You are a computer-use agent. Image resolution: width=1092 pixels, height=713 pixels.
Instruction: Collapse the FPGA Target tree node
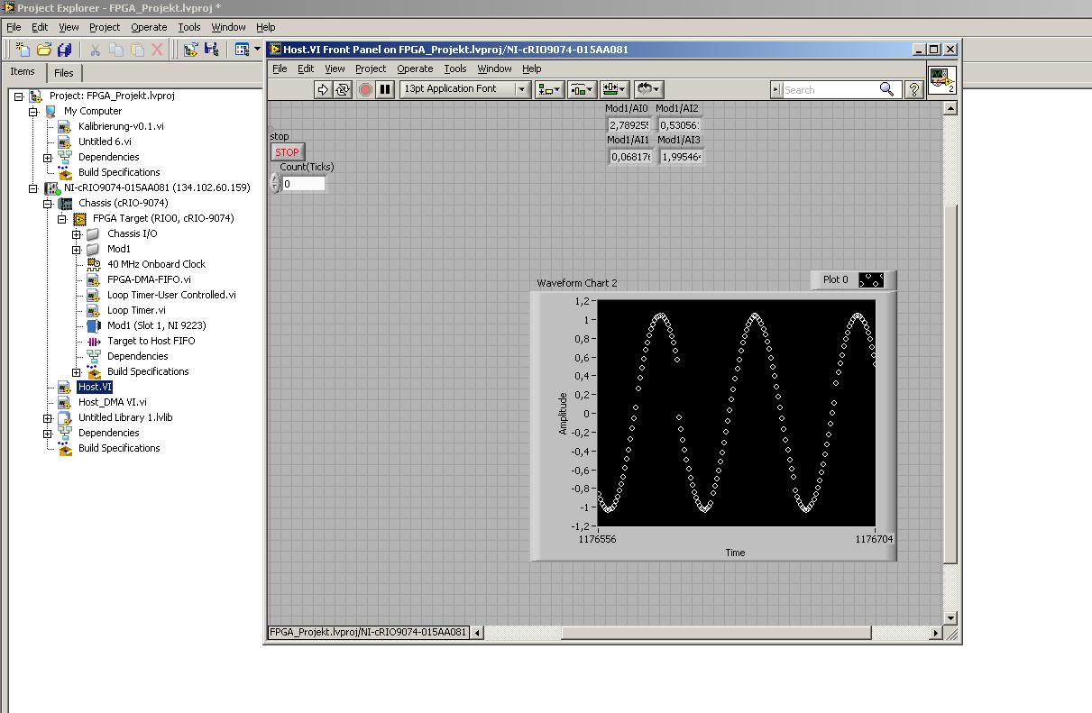(x=62, y=219)
